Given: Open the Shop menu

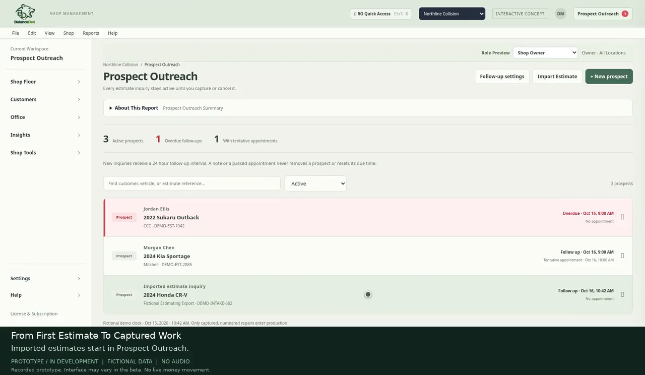Looking at the screenshot, I should tap(69, 33).
